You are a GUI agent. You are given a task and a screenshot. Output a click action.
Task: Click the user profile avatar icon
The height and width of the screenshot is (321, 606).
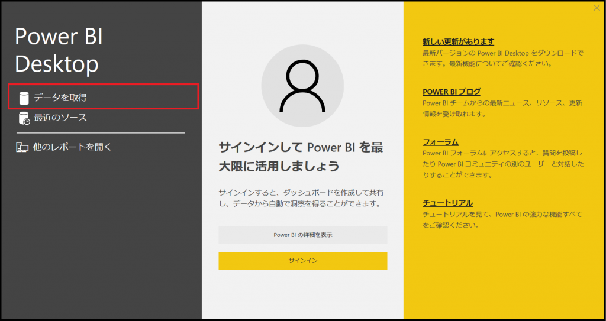click(302, 86)
